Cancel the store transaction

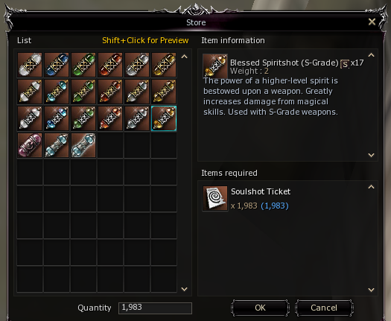click(324, 308)
